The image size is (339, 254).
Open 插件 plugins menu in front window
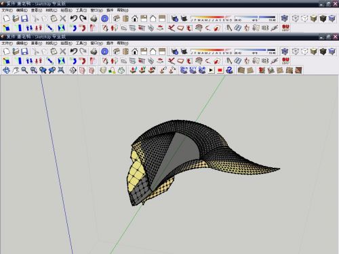tap(110, 43)
